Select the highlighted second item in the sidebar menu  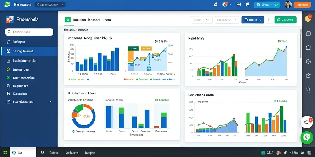(29, 51)
